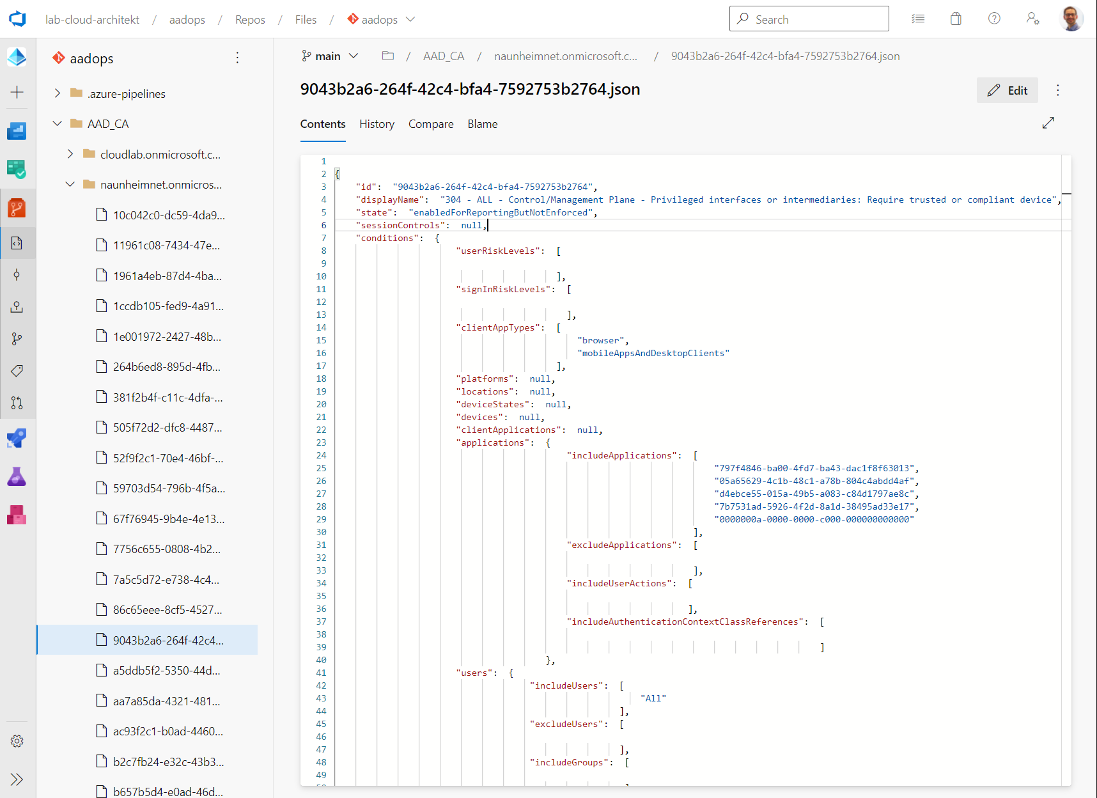The width and height of the screenshot is (1097, 798).
Task: Open the Boards hub icon
Action: pos(17,169)
